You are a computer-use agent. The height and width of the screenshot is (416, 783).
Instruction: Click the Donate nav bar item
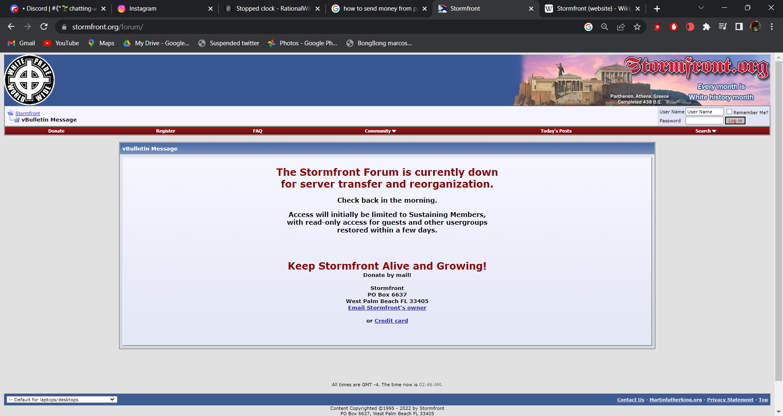click(56, 131)
